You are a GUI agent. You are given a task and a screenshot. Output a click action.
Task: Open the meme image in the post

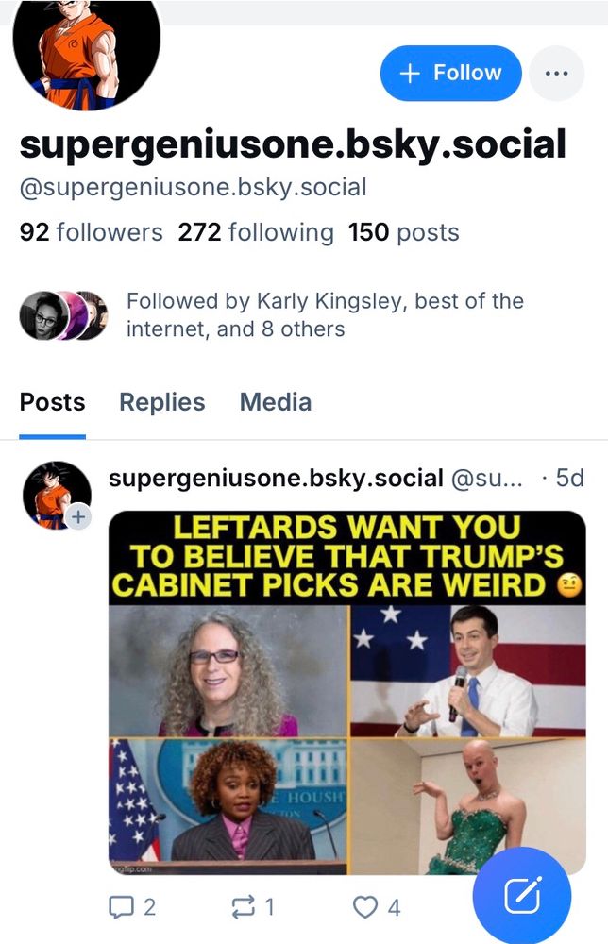[346, 692]
